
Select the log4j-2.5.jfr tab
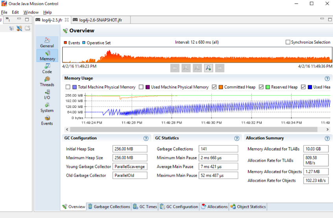click(52, 20)
